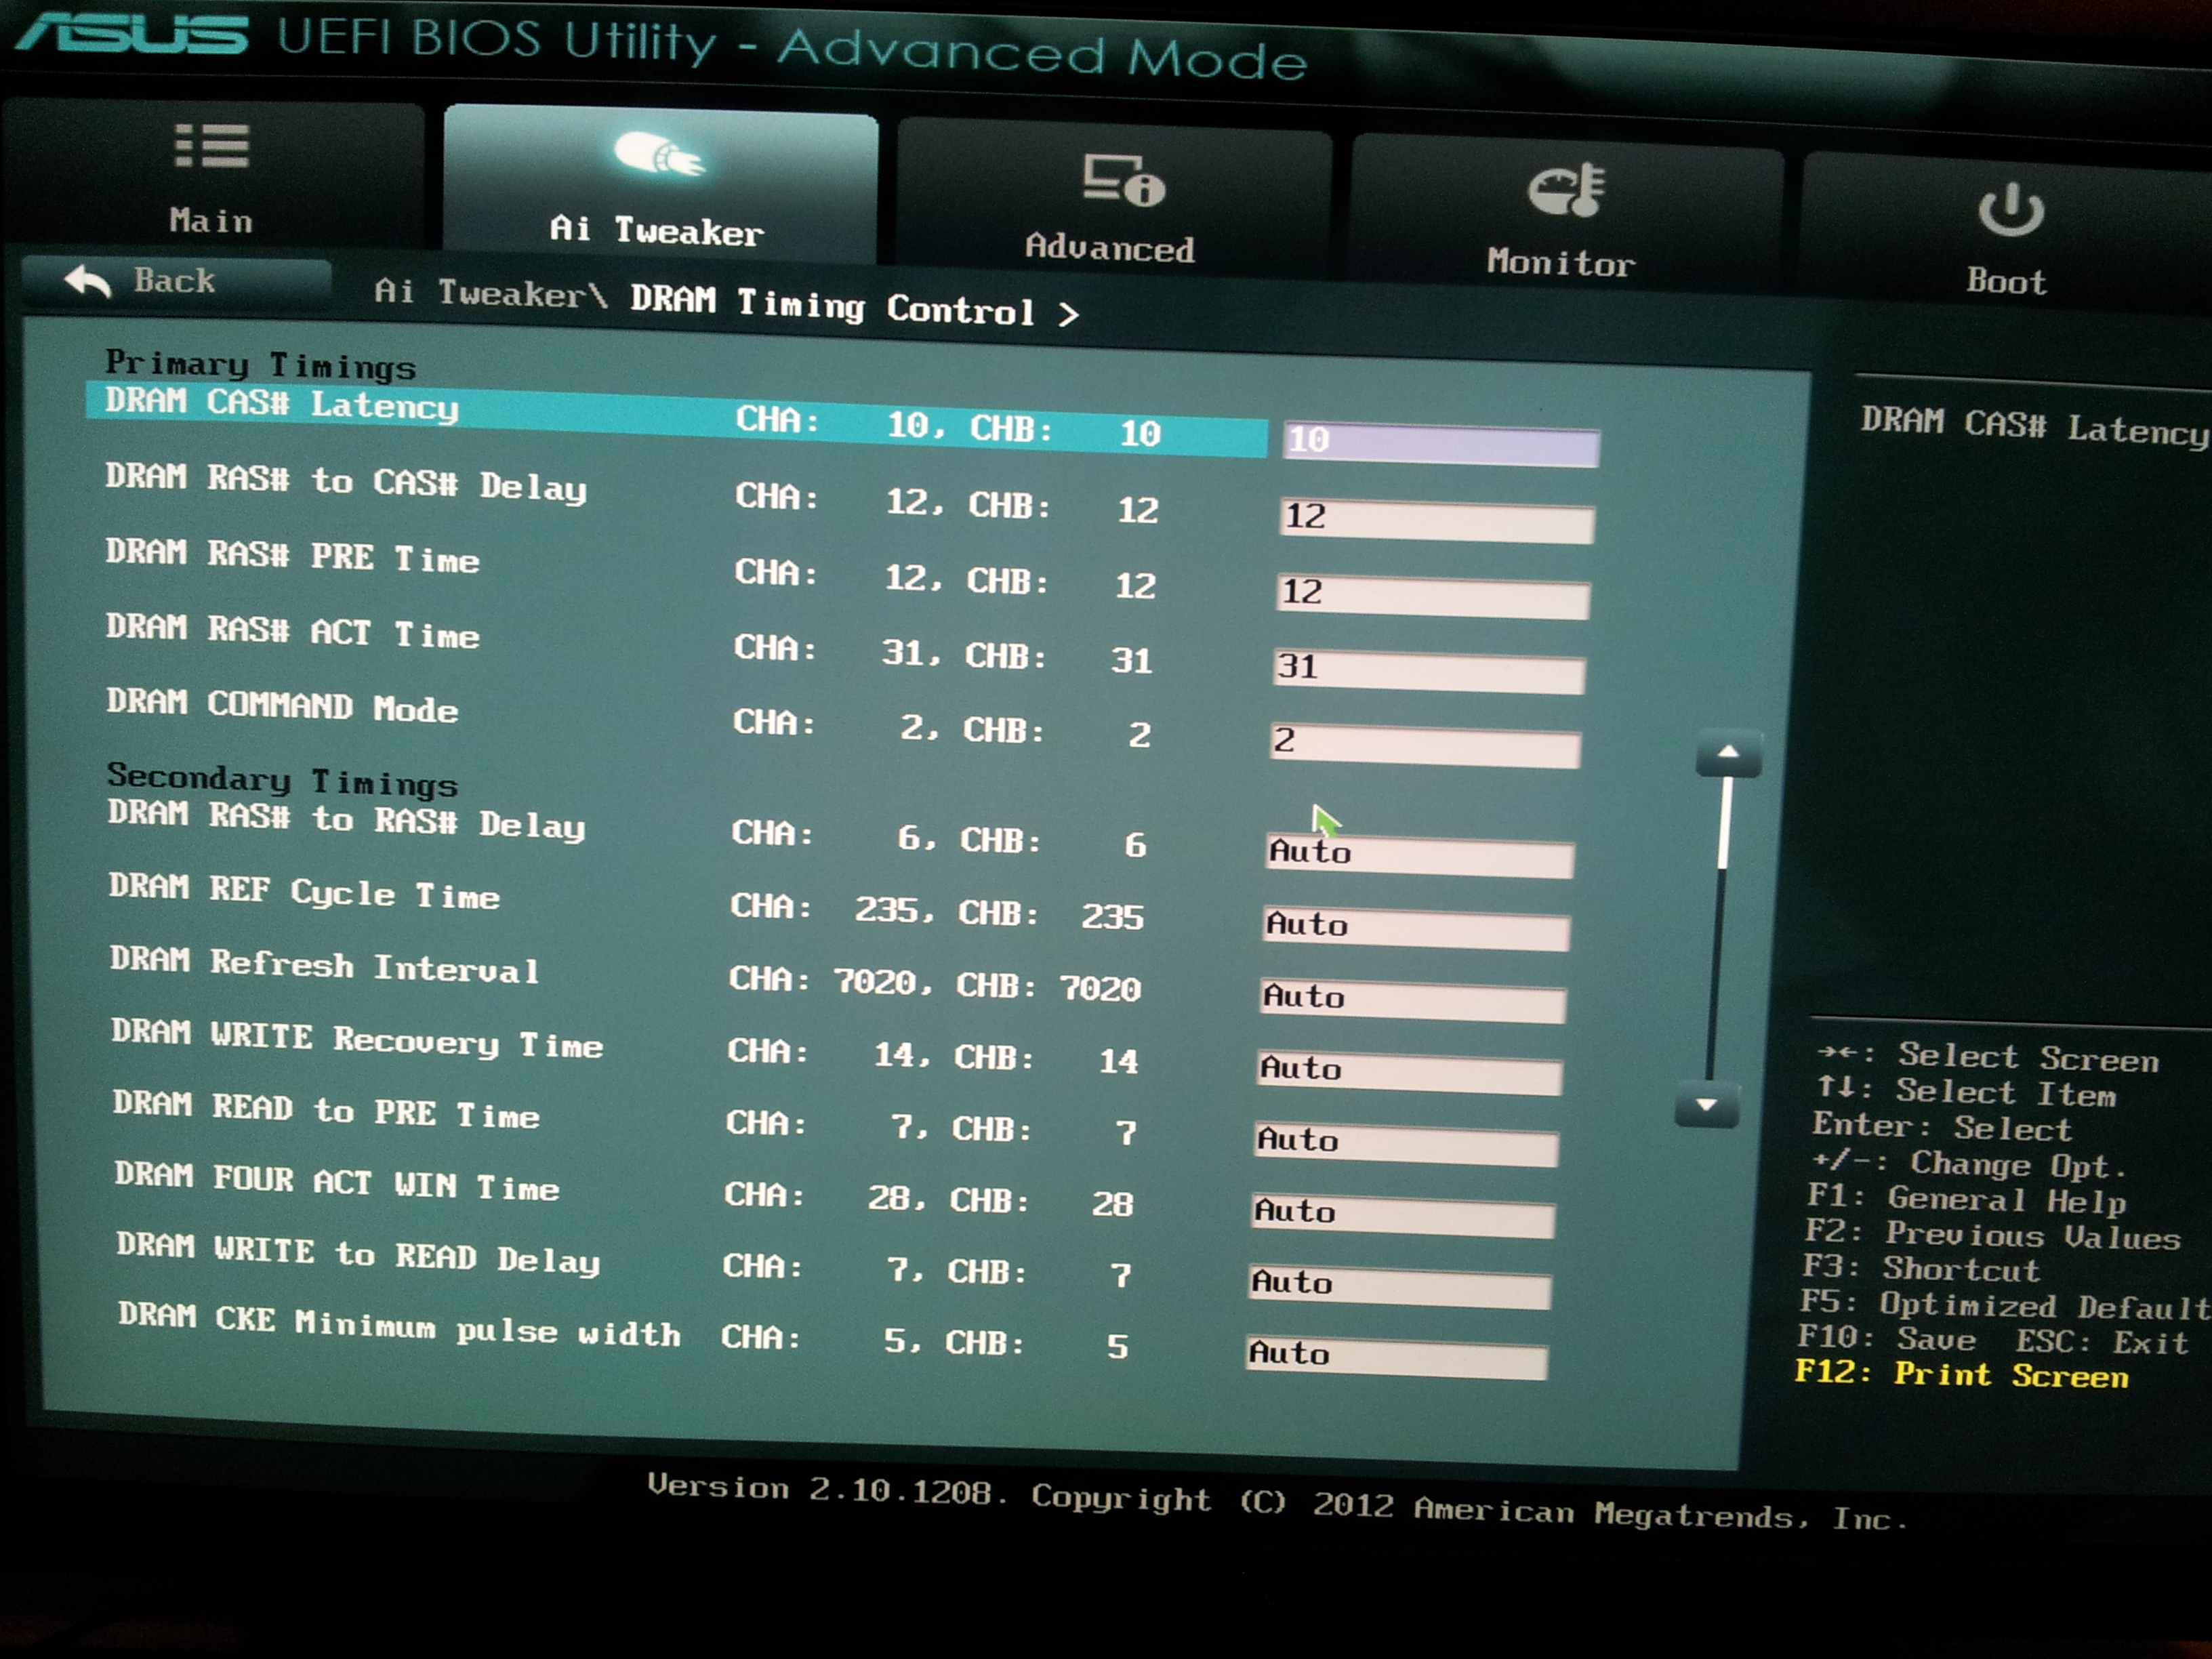Click the Back button label
The height and width of the screenshot is (1659, 2212).
pyautogui.click(x=174, y=280)
